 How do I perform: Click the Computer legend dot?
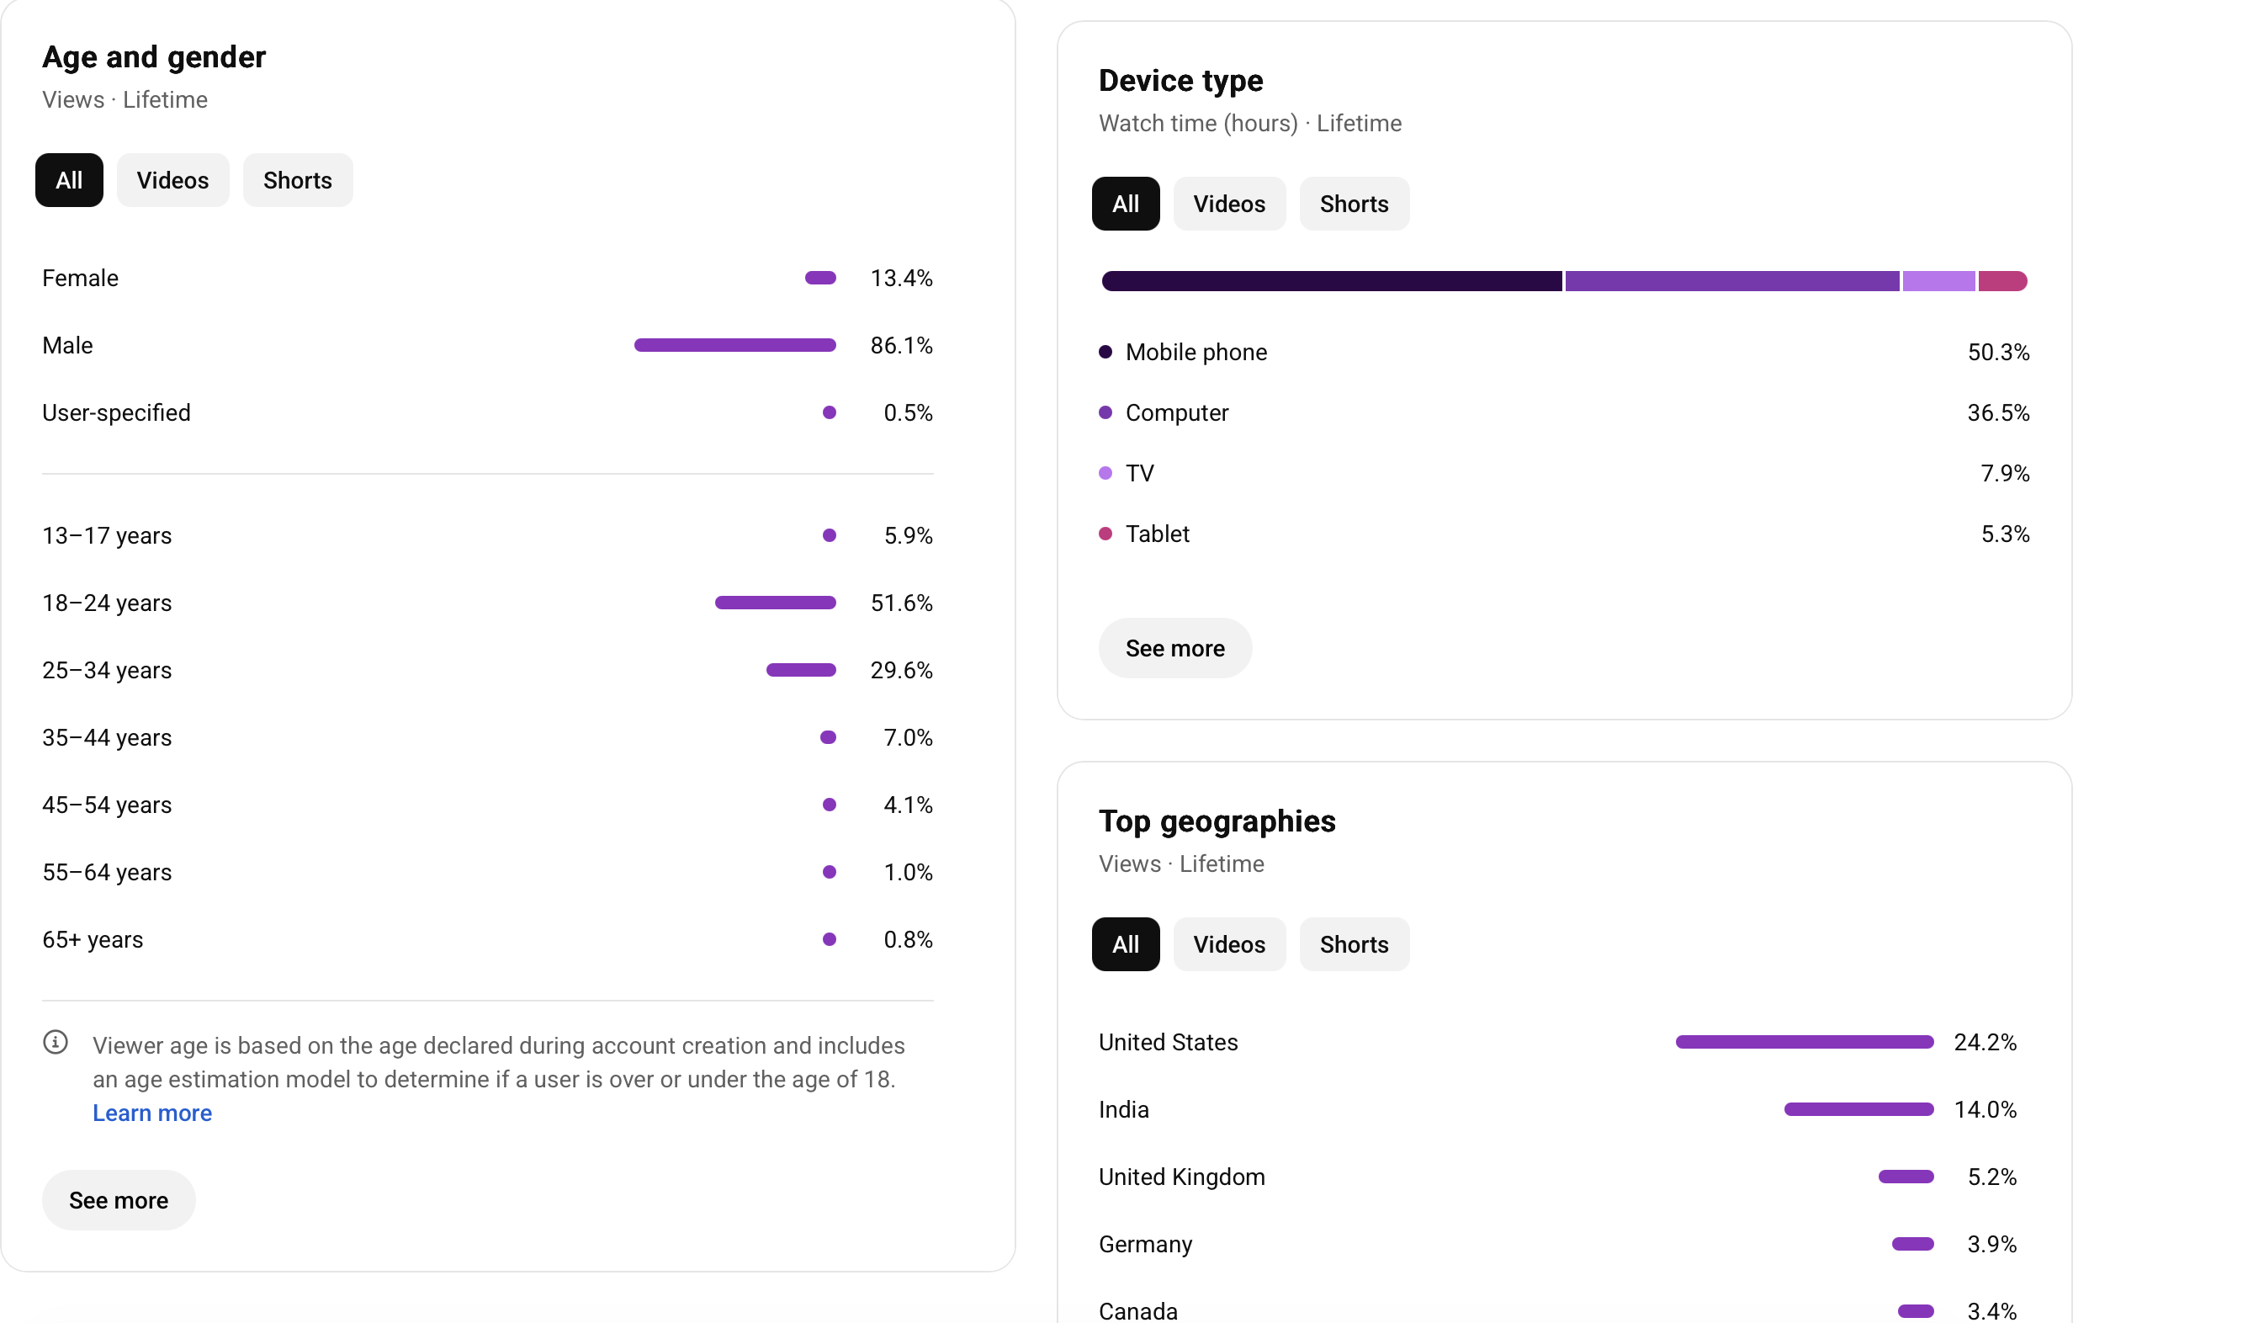(1105, 413)
